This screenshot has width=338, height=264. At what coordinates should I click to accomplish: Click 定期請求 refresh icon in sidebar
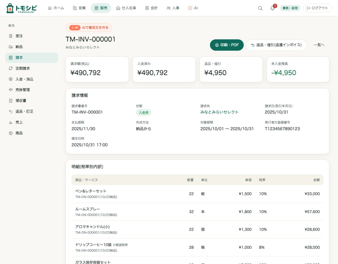pyautogui.click(x=11, y=68)
